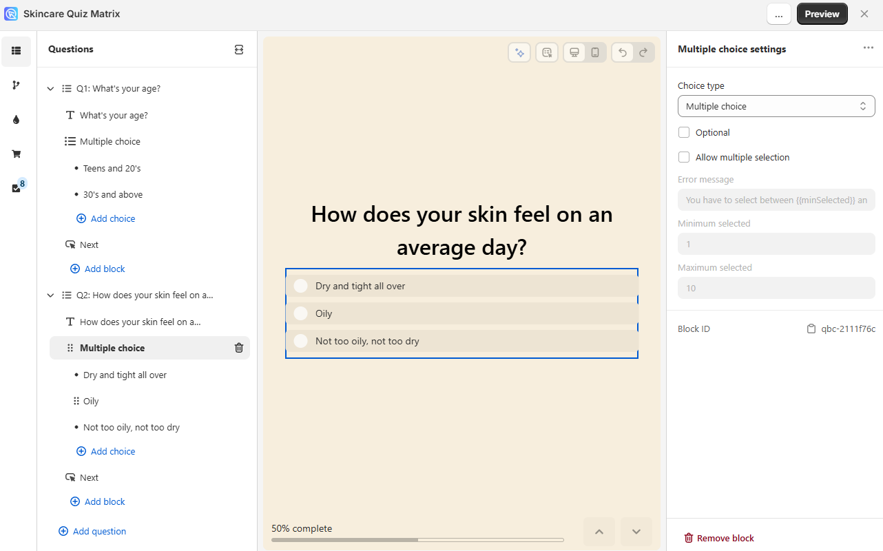Open the design droplet sidebar icon
The image size is (883, 551).
click(16, 120)
